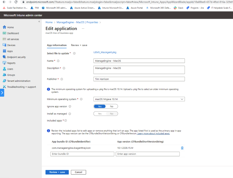The width and height of the screenshot is (233, 178).
Task: Click the Enter bundle ID field
Action: [x=82, y=154]
